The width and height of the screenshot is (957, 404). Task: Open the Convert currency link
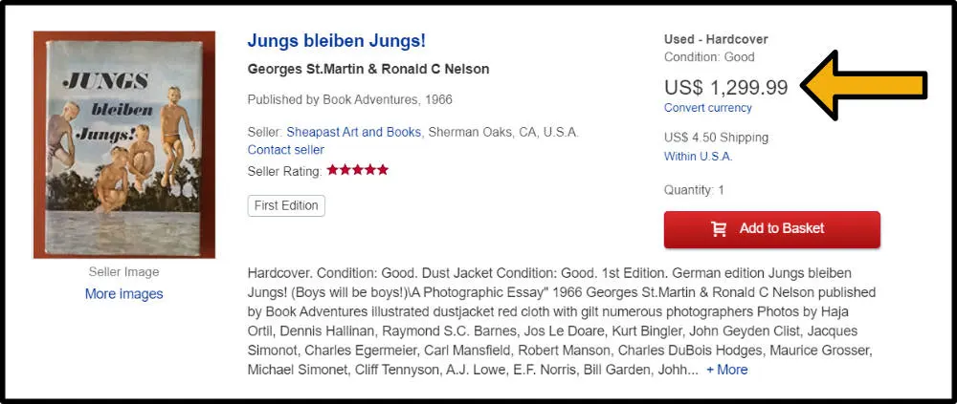click(x=708, y=108)
